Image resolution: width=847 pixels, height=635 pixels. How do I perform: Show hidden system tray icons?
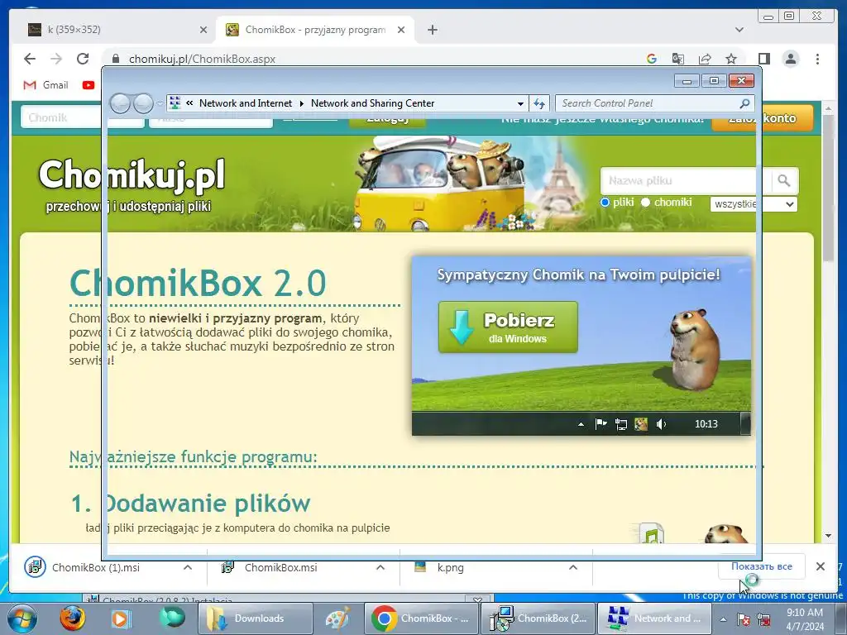(x=723, y=619)
